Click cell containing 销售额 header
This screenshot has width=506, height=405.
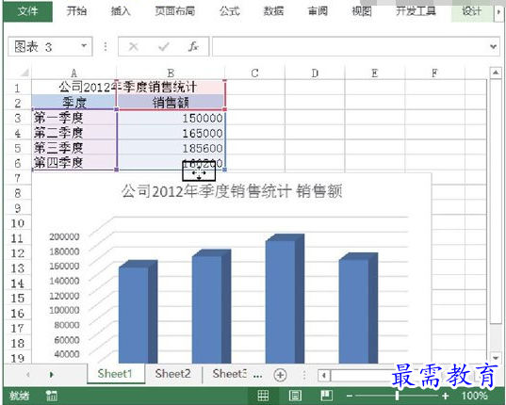coord(171,103)
